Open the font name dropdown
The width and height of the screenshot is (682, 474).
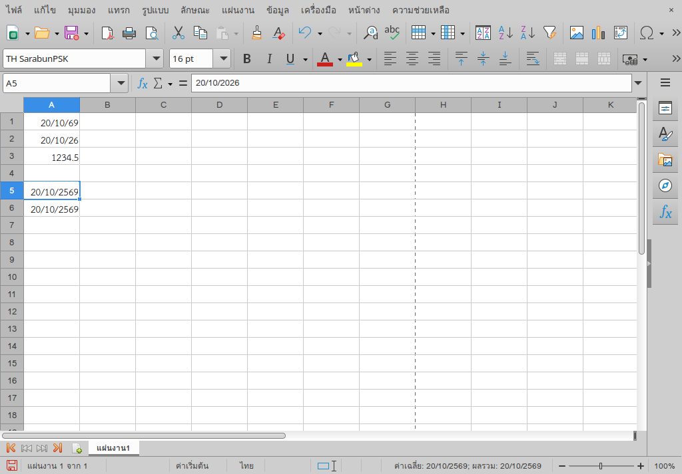point(155,59)
